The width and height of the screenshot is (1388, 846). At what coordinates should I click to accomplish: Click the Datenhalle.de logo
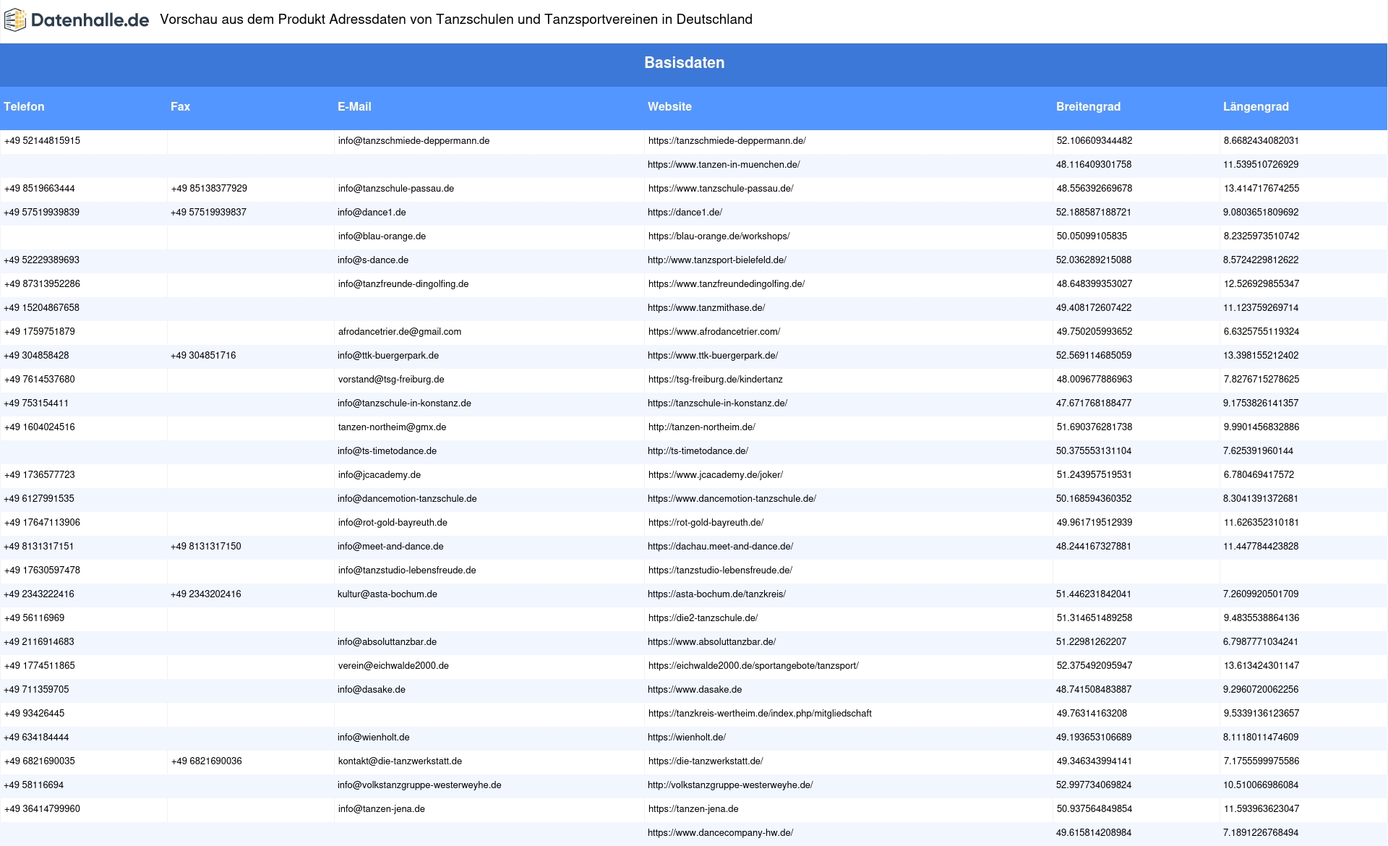(x=77, y=20)
